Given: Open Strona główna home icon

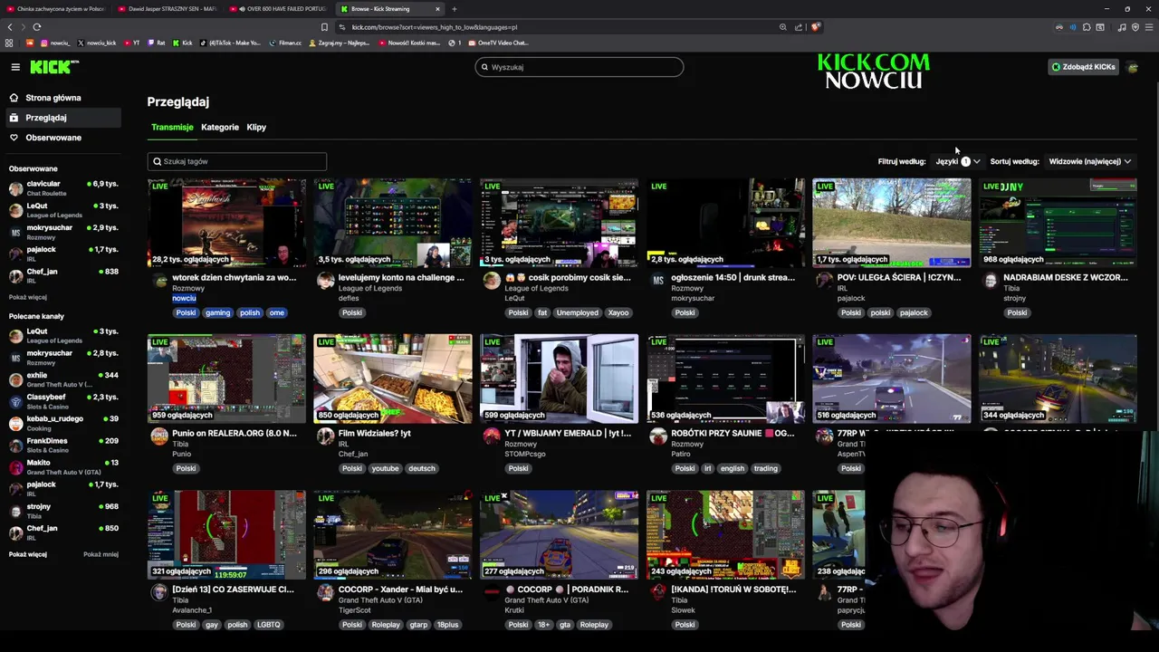Looking at the screenshot, I should tap(14, 98).
